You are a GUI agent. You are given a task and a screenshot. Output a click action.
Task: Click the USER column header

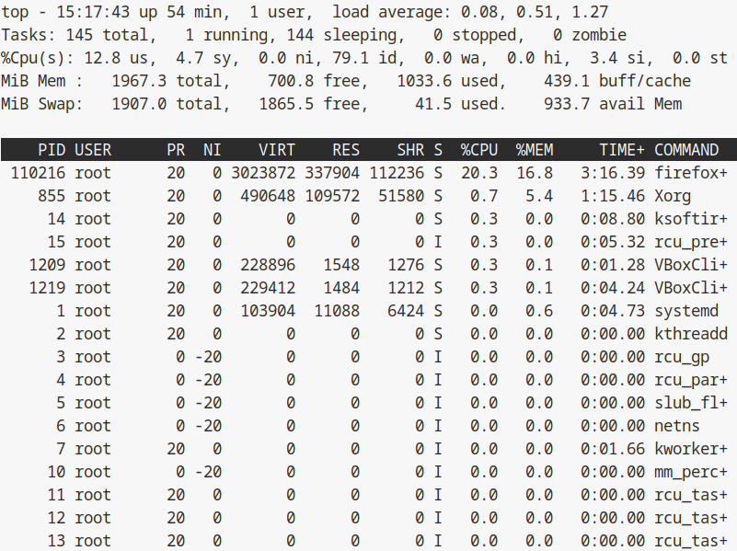point(93,149)
